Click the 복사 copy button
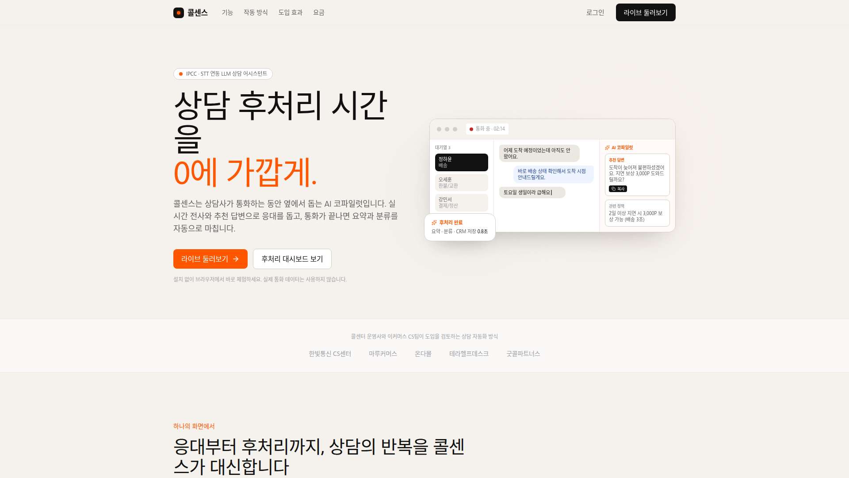 click(618, 189)
